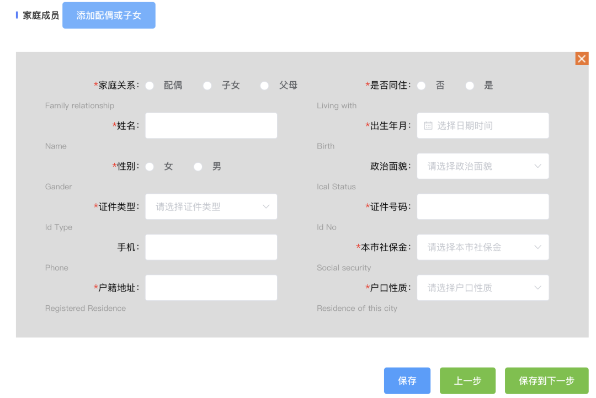
Task: Expand the 户口性质 dropdown
Action: coord(482,288)
